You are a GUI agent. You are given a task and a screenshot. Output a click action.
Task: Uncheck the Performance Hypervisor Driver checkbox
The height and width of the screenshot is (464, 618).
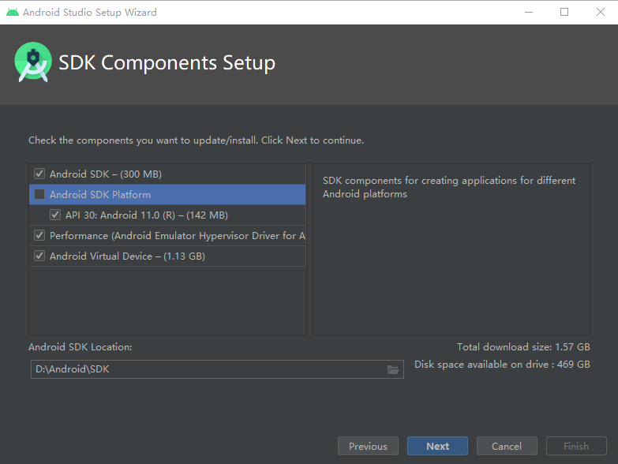point(39,235)
